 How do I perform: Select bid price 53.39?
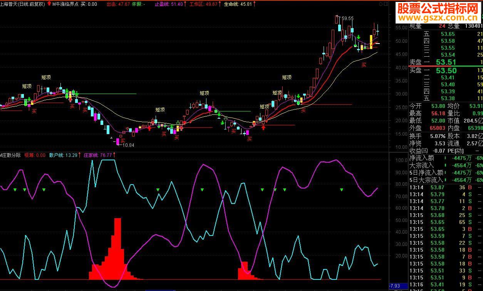pos(448,91)
